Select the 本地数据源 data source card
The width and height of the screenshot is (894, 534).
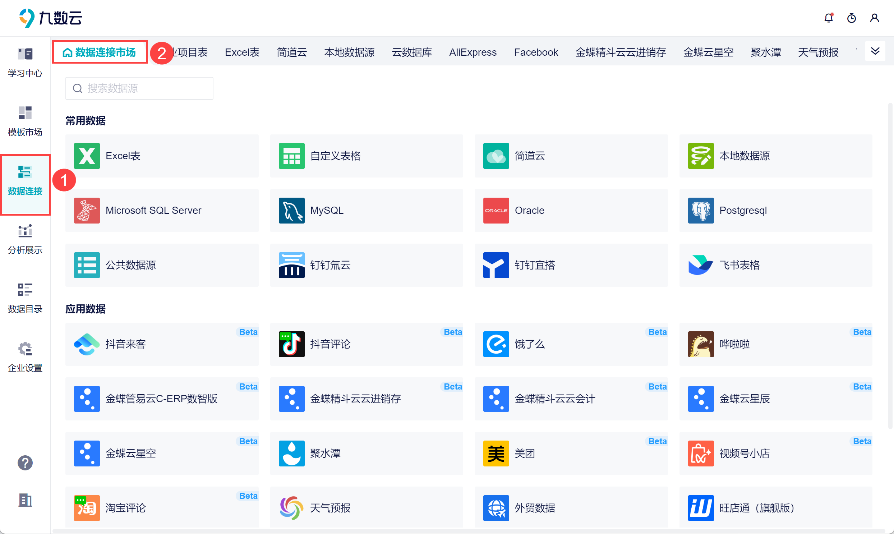point(776,156)
